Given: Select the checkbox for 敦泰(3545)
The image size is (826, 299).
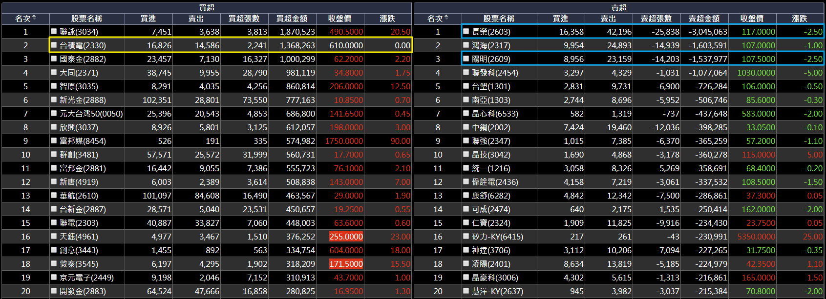Looking at the screenshot, I should (54, 263).
